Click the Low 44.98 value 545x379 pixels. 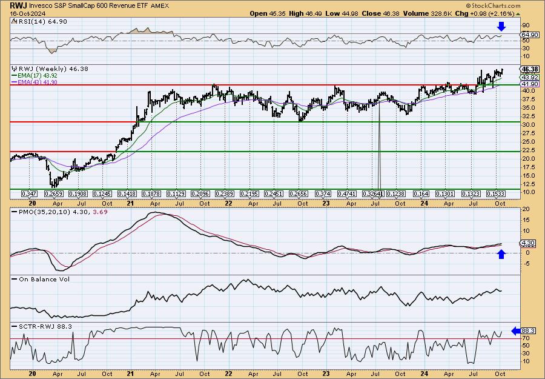[340, 13]
